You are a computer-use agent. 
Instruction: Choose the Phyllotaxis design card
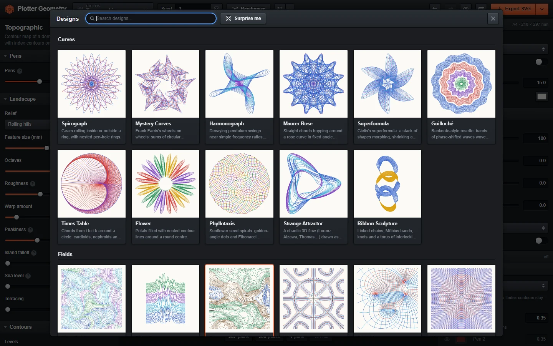pyautogui.click(x=240, y=197)
